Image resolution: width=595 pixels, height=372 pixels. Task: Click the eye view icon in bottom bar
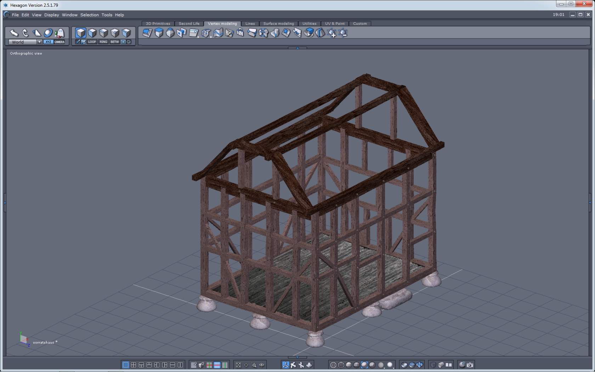click(262, 365)
